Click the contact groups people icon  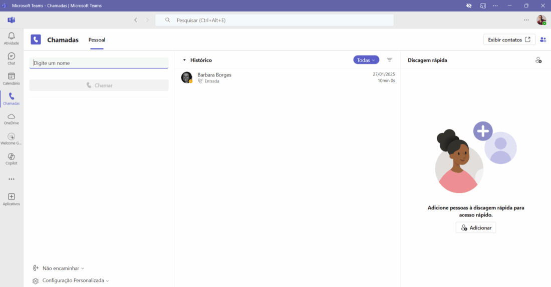pyautogui.click(x=543, y=39)
